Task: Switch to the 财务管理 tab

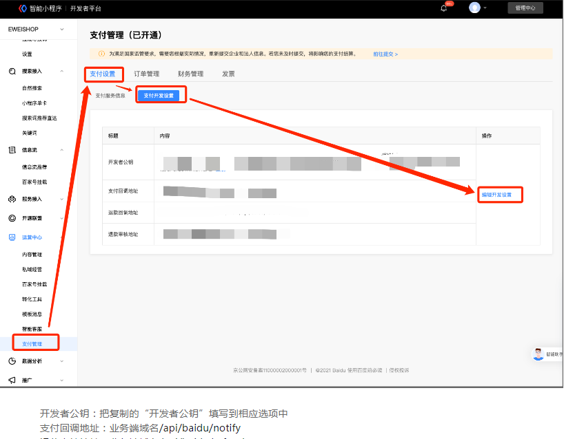Action: 190,74
